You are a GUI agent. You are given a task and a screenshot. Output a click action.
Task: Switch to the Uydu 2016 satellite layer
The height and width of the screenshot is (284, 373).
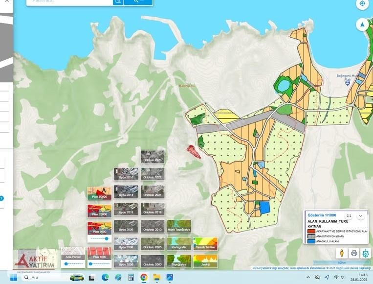tap(126, 174)
